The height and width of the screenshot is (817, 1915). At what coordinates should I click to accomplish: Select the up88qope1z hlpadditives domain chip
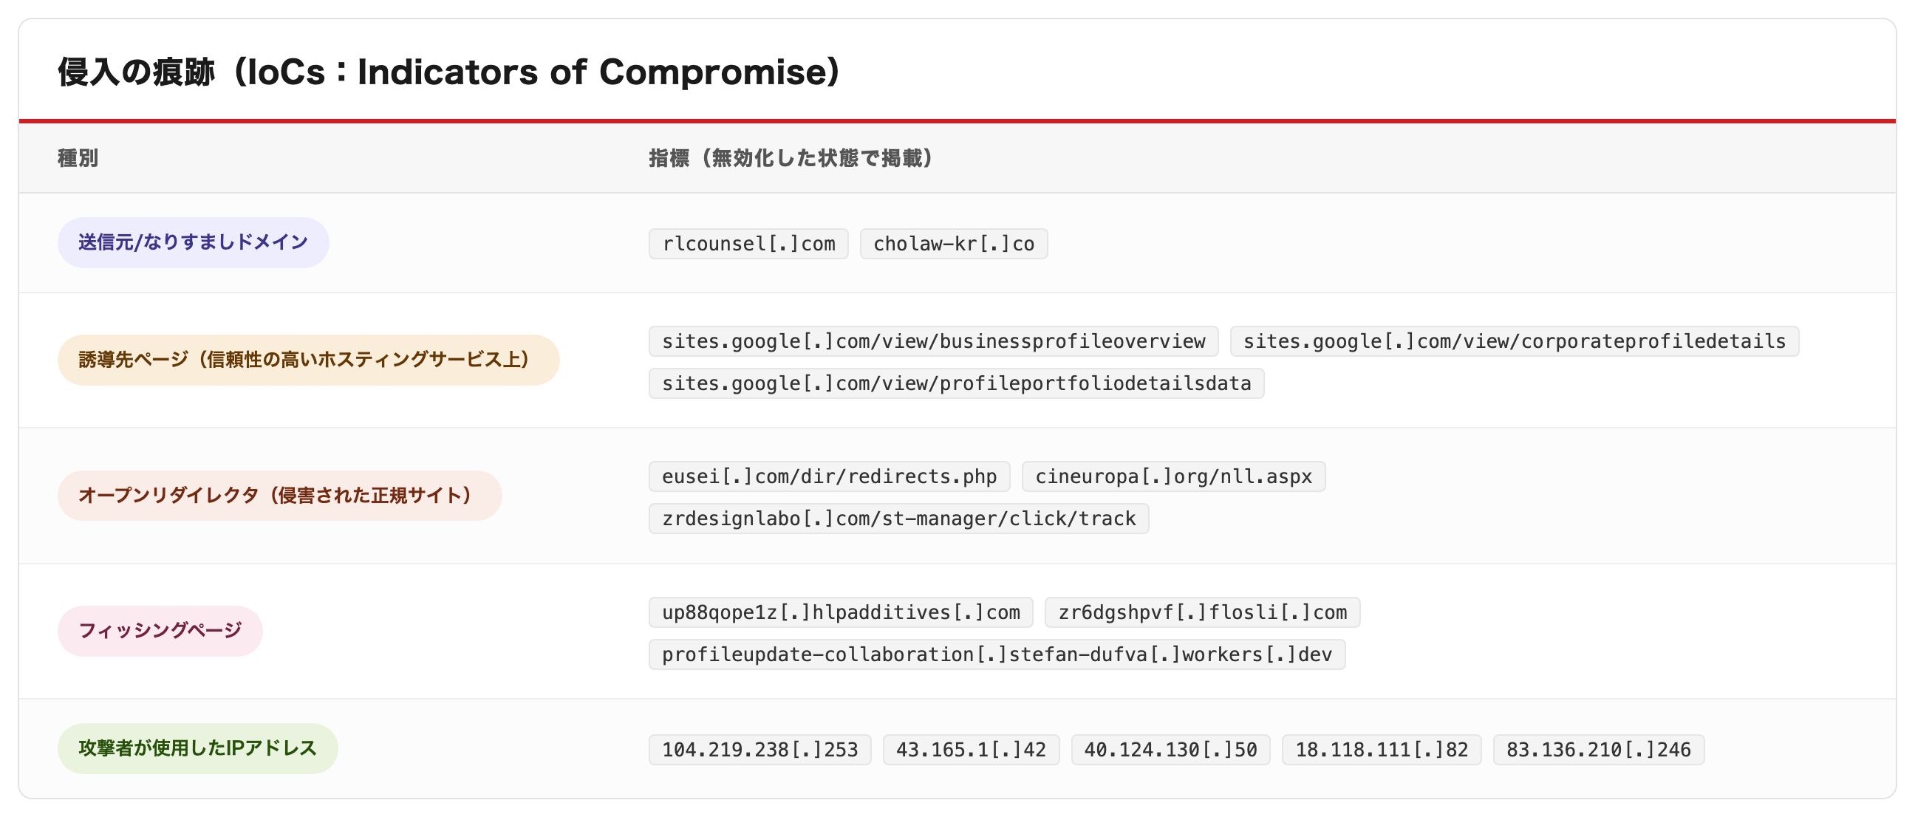(841, 612)
